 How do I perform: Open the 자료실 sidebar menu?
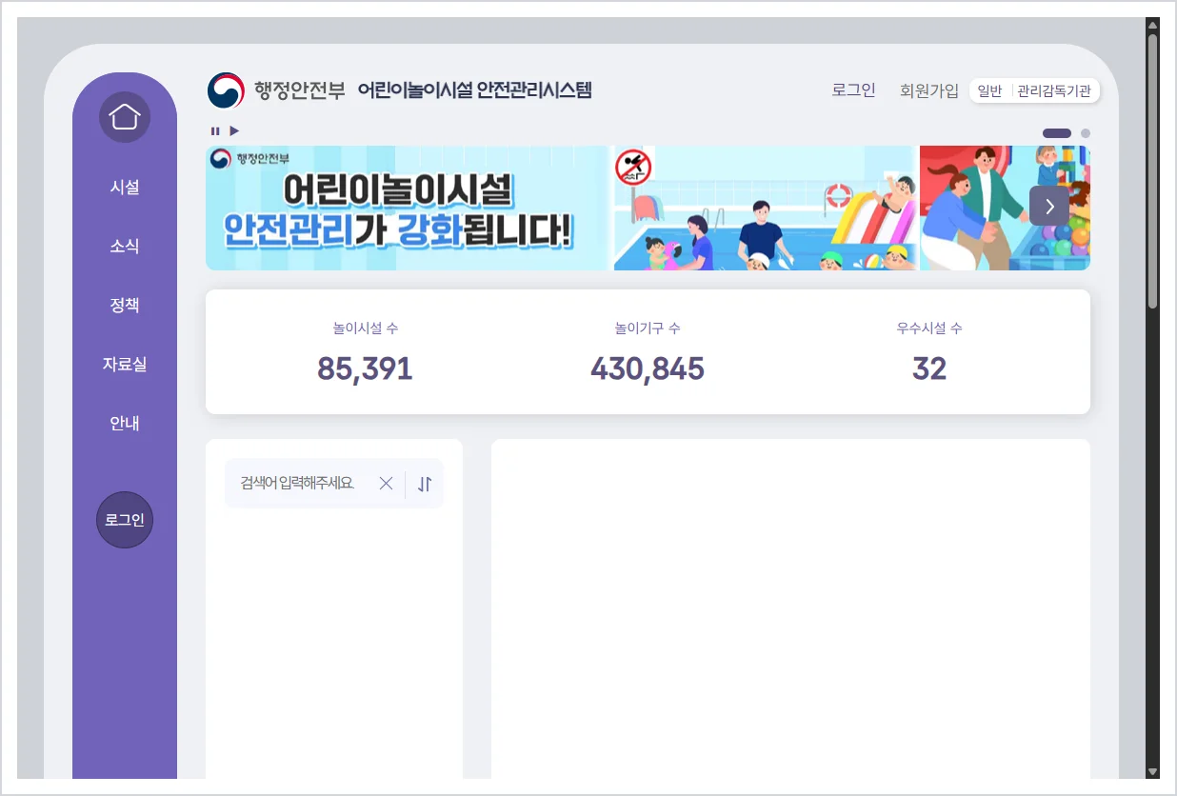point(125,365)
